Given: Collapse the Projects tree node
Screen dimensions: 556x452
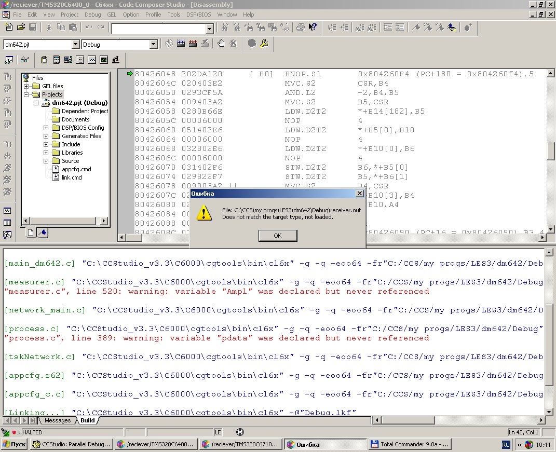Looking at the screenshot, I should pyautogui.click(x=26, y=94).
